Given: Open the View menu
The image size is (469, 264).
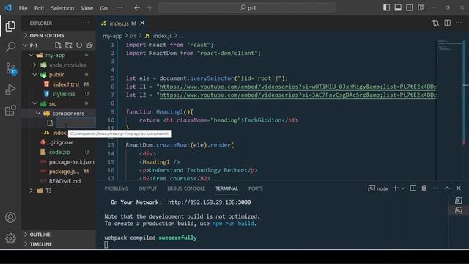Looking at the screenshot, I should point(86,8).
